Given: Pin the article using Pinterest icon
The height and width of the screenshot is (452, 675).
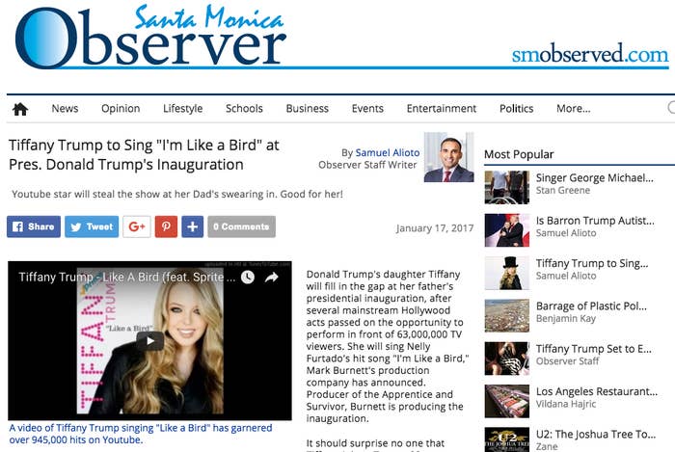Looking at the screenshot, I should 166,226.
